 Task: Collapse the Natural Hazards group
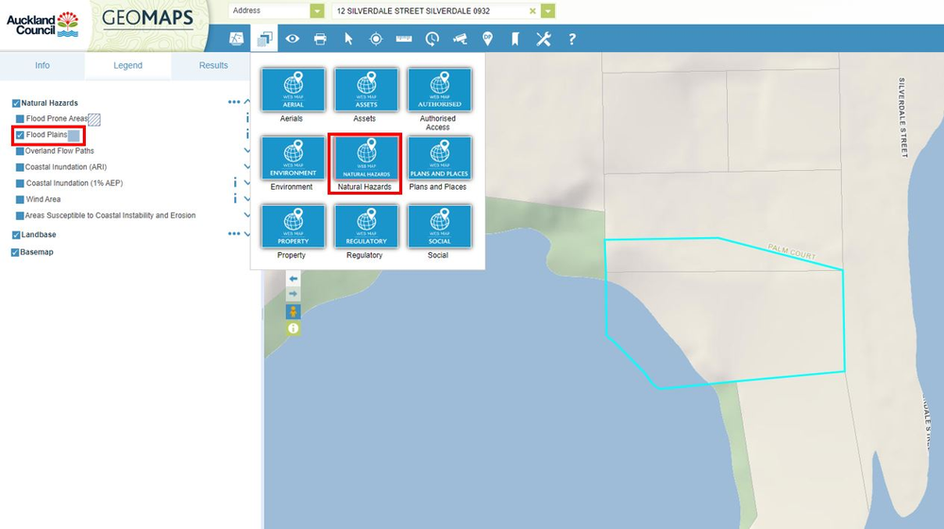(247, 102)
